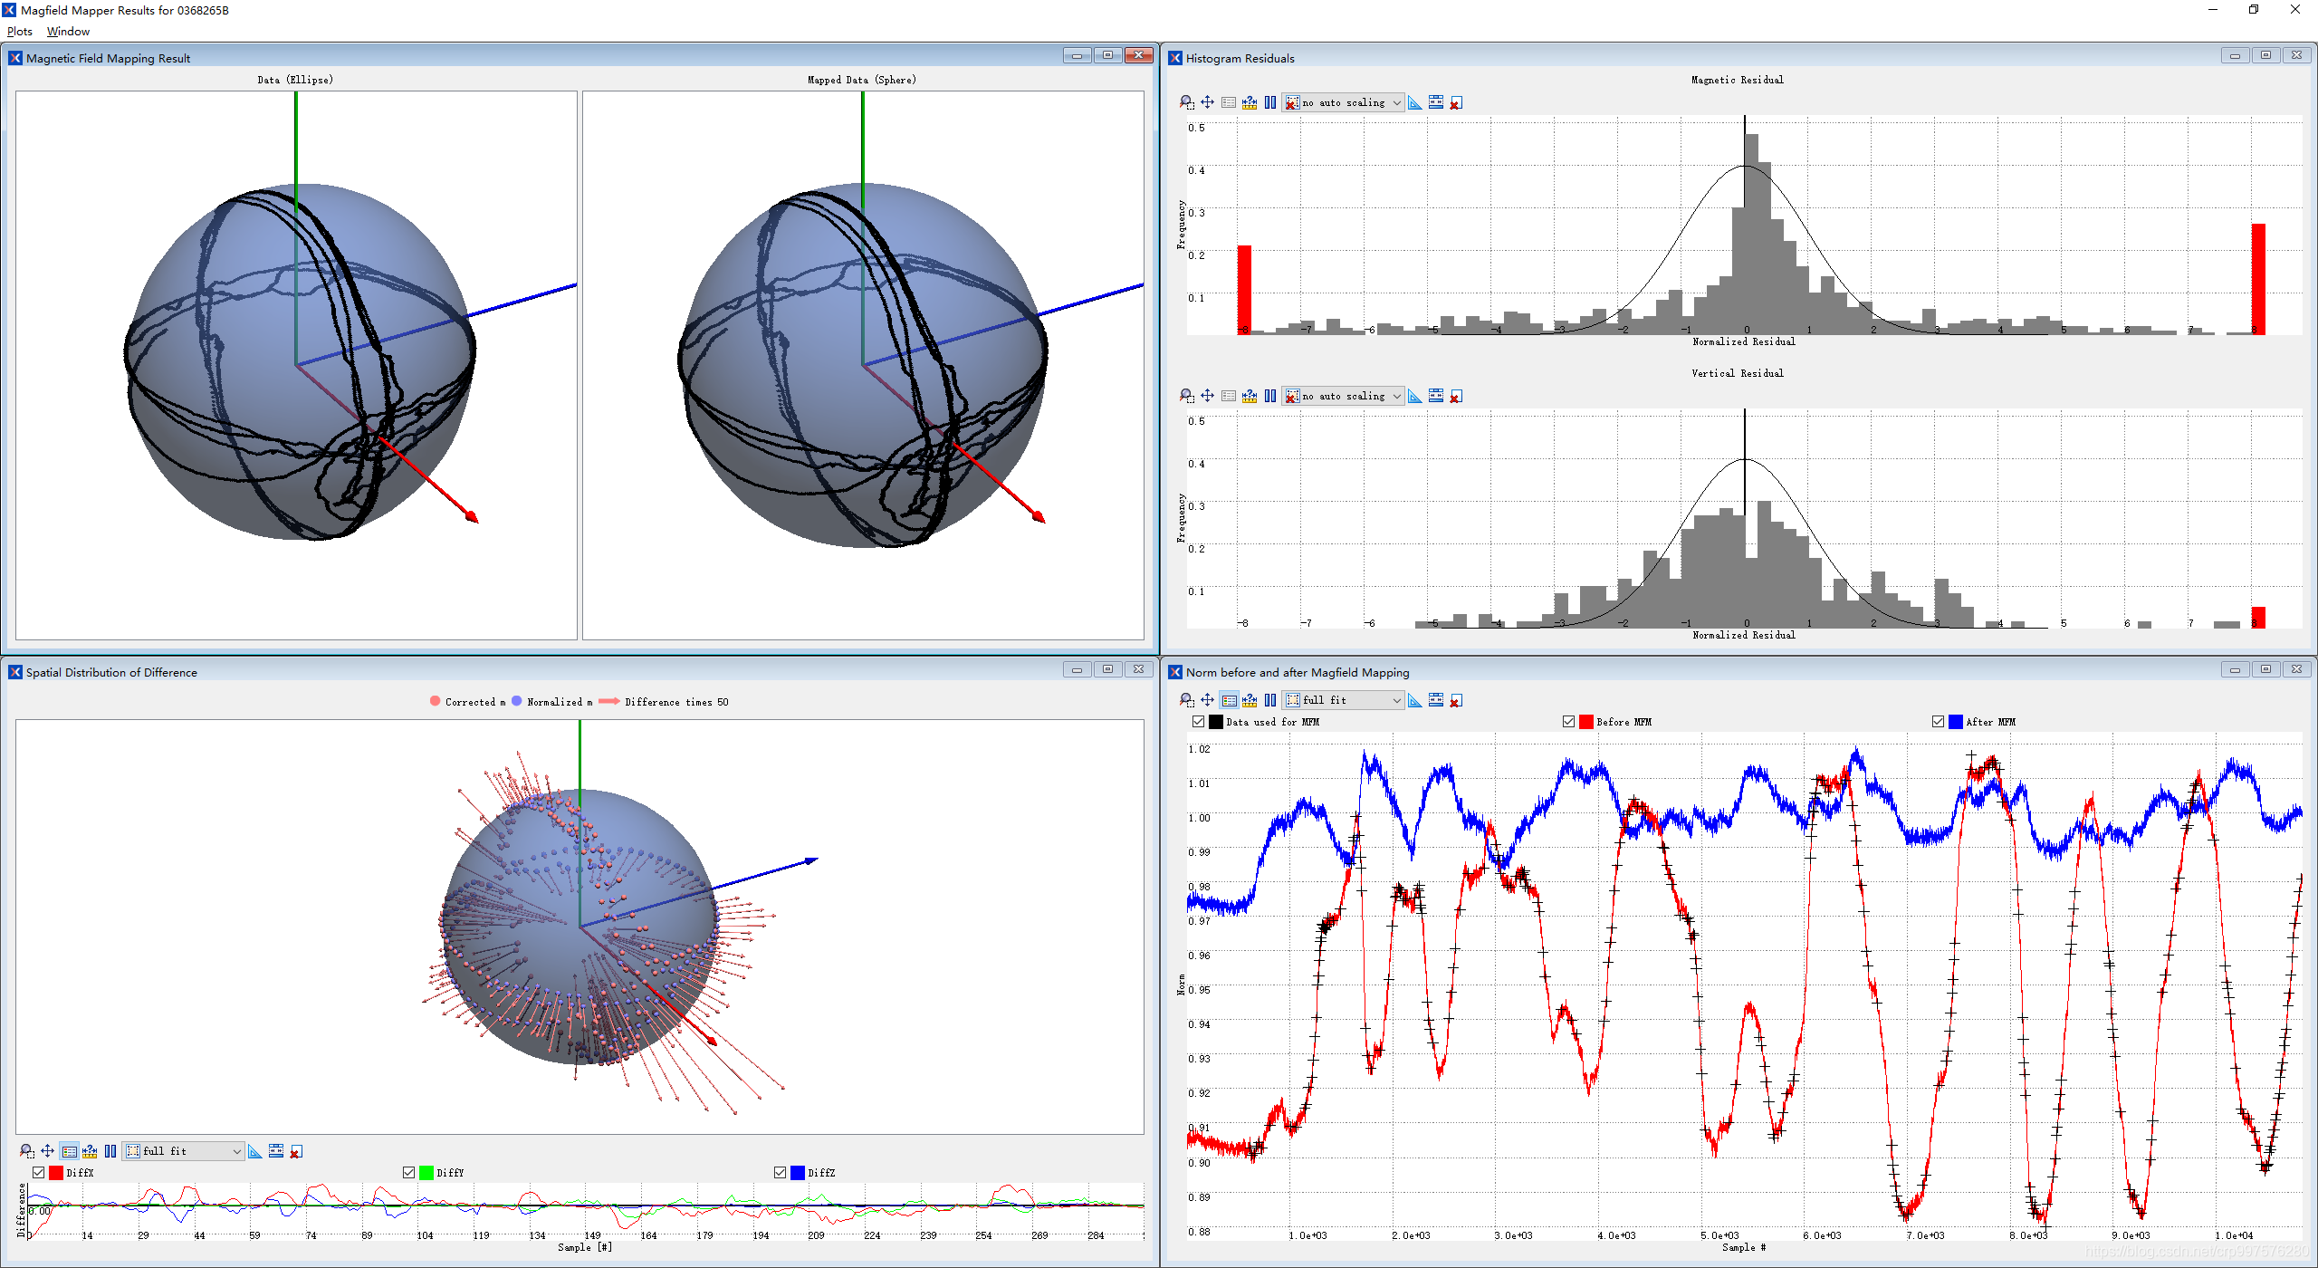Click red Before MFM color swatch
This screenshot has height=1268, width=2318.
tap(1586, 722)
